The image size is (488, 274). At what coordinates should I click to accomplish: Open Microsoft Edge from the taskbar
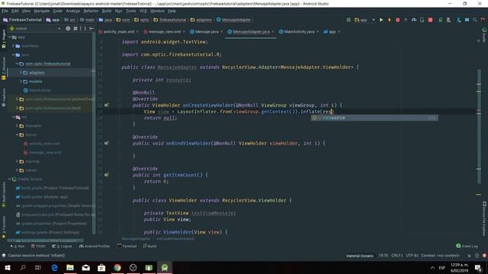(54, 267)
